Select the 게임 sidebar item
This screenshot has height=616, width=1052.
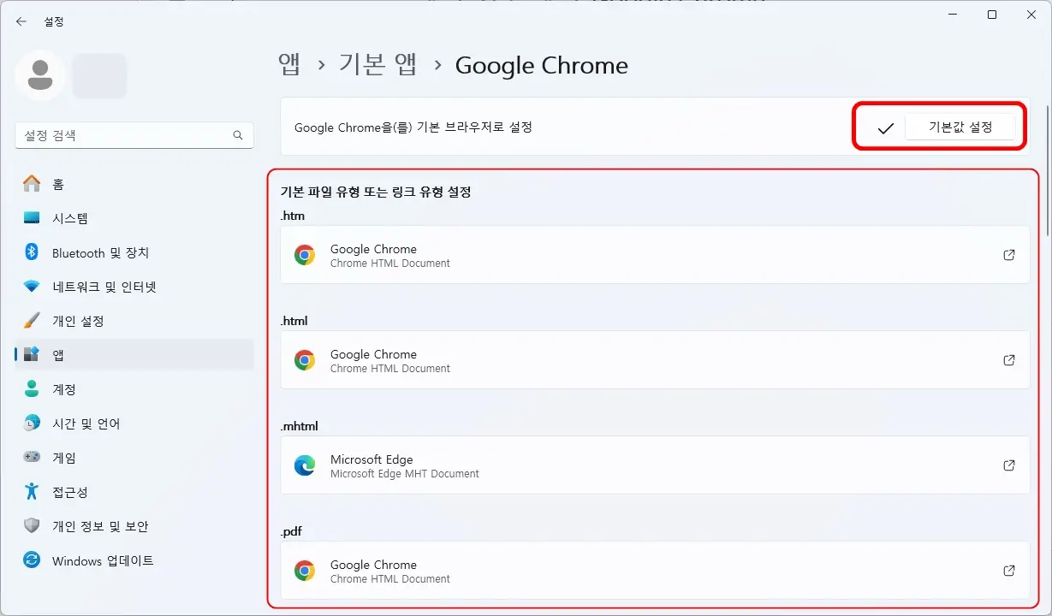point(134,458)
